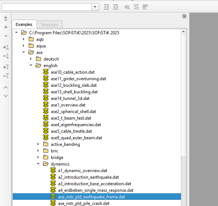This screenshot has height=206, width=218.
Task: Expand the bric folder
Action: click(x=38, y=151)
